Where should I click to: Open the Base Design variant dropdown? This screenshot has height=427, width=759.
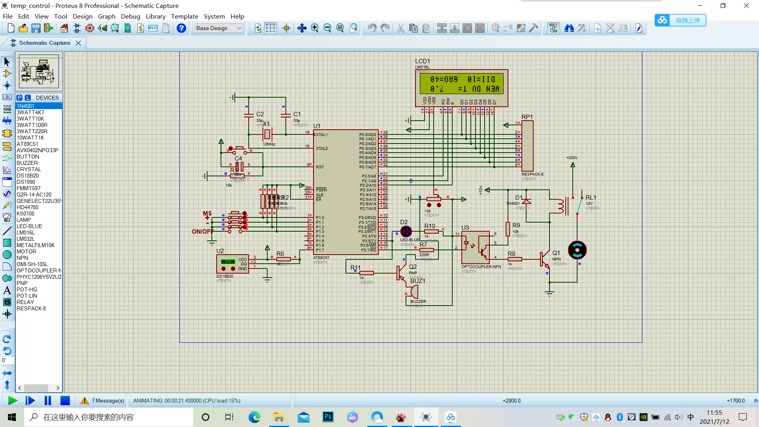pyautogui.click(x=219, y=28)
